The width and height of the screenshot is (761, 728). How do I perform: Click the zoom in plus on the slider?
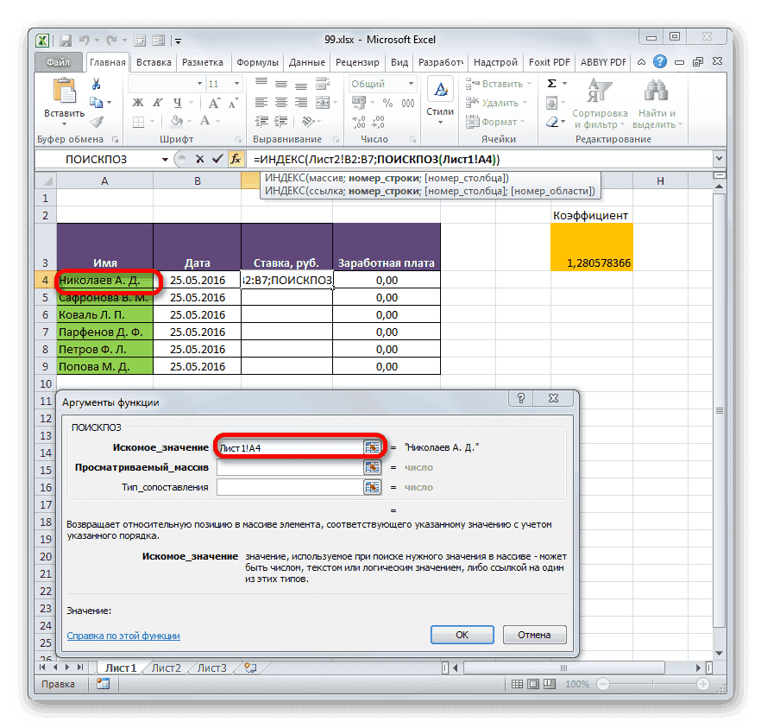701,683
